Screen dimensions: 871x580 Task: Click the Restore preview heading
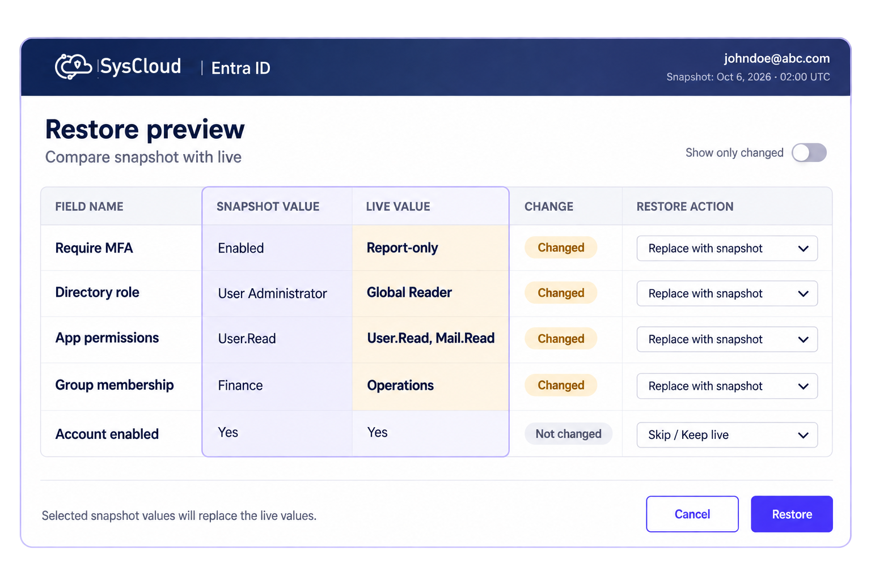145,129
